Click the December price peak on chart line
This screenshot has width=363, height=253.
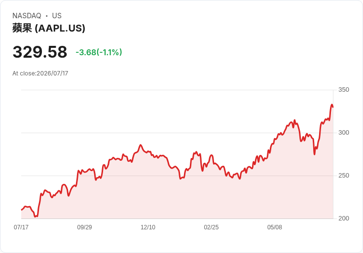coord(140,145)
